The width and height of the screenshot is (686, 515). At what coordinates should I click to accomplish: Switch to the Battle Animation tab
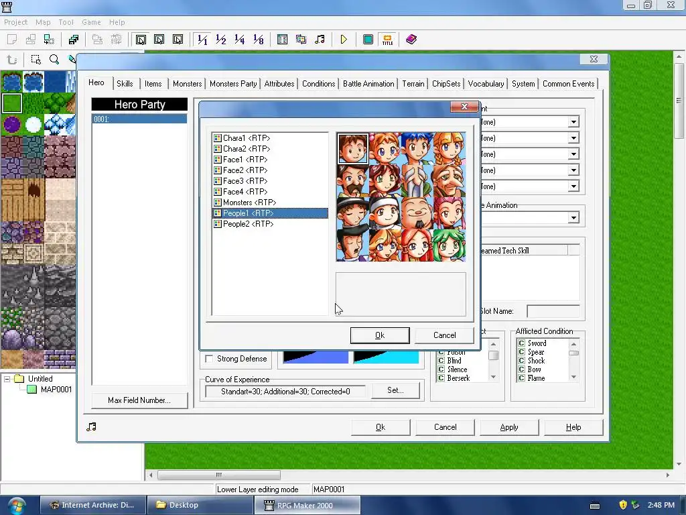point(368,84)
